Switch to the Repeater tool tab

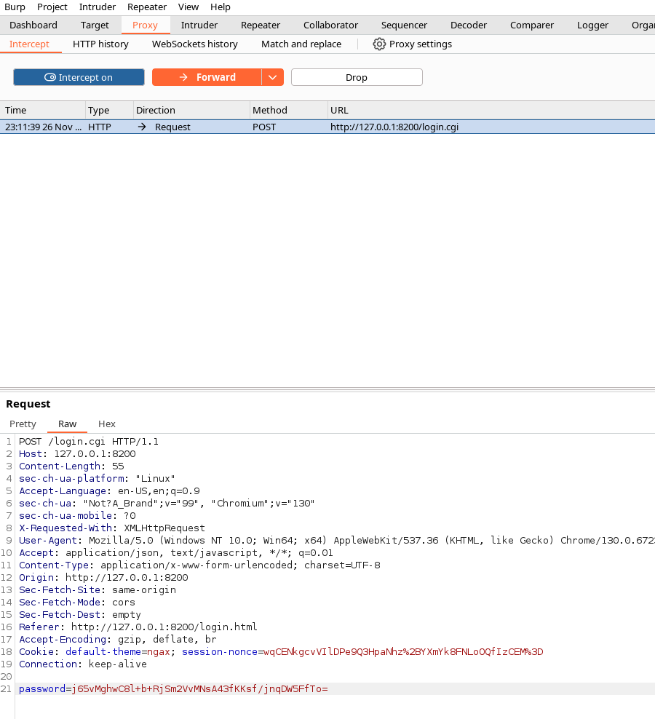tap(261, 25)
